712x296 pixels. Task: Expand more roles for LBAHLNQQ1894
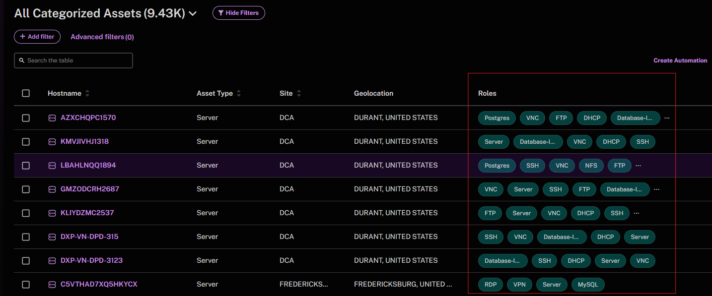pyautogui.click(x=639, y=166)
